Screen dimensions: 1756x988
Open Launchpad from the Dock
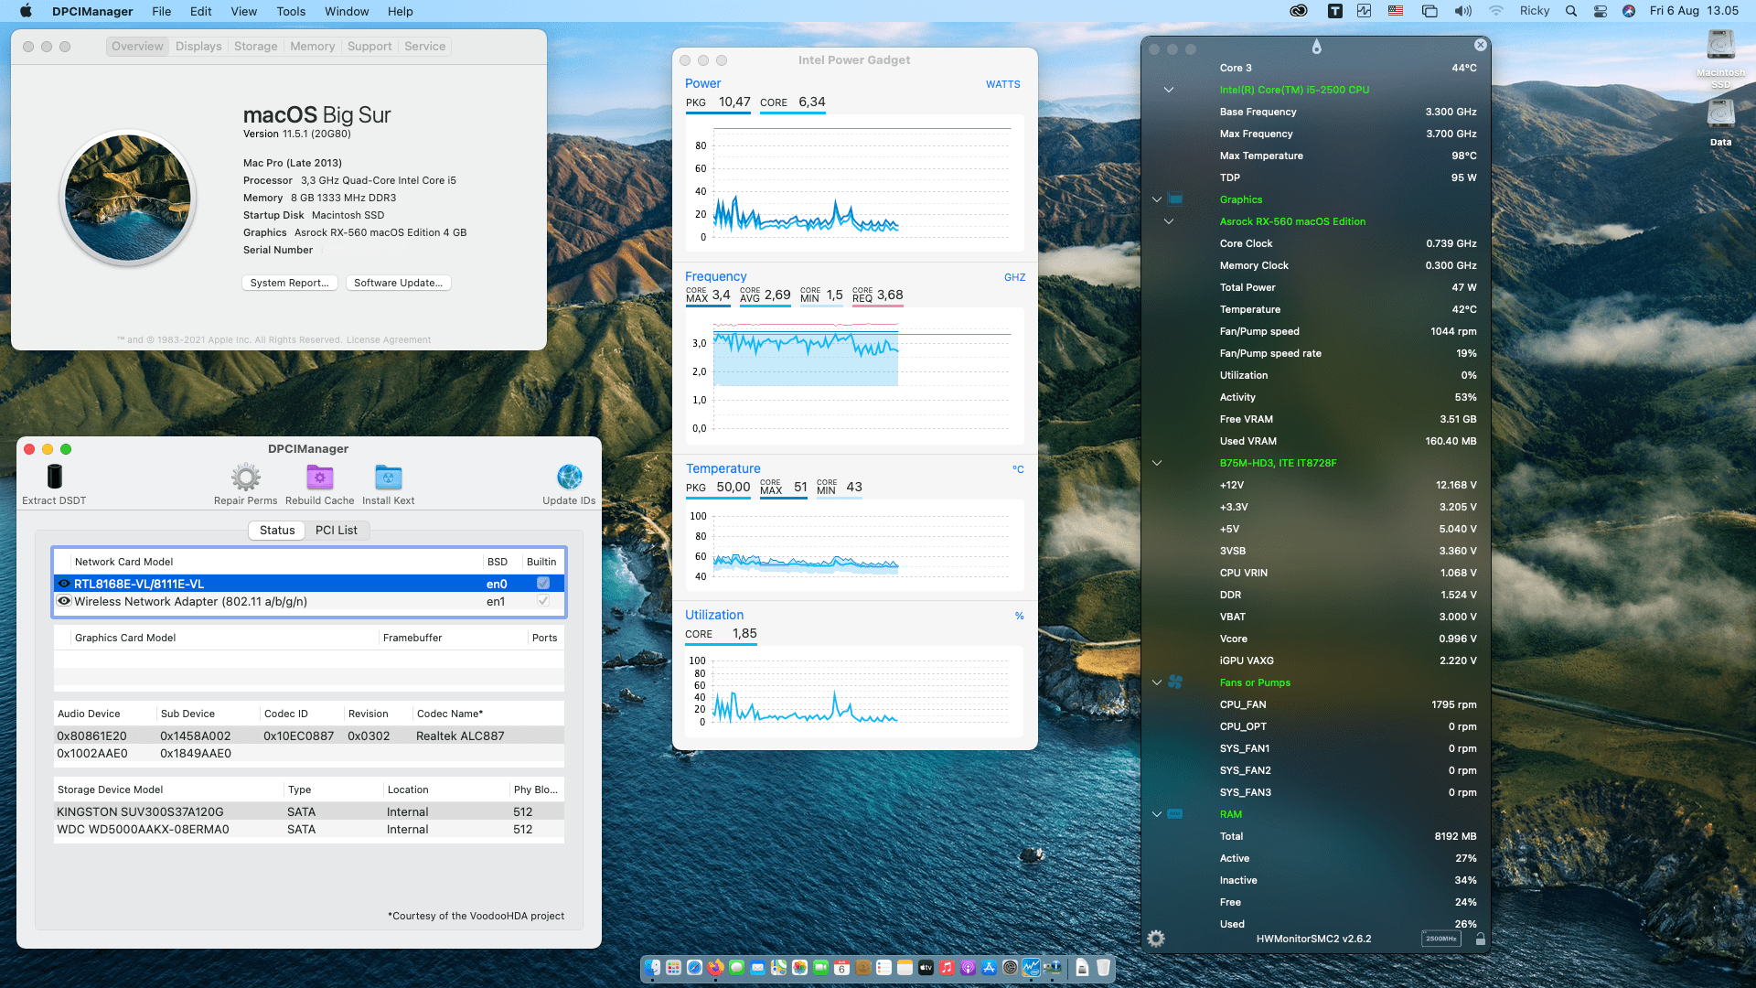(x=673, y=968)
